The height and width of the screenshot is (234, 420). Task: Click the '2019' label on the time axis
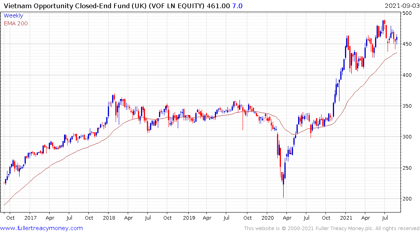[x=189, y=218]
